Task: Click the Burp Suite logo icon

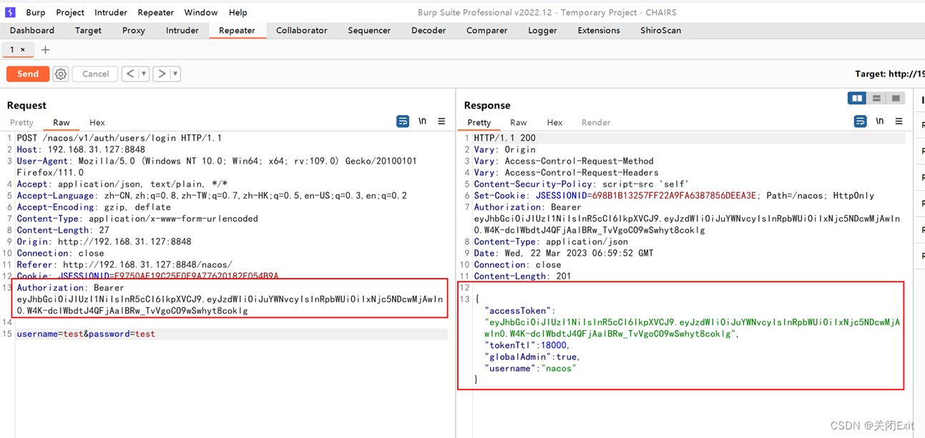Action: [10, 12]
